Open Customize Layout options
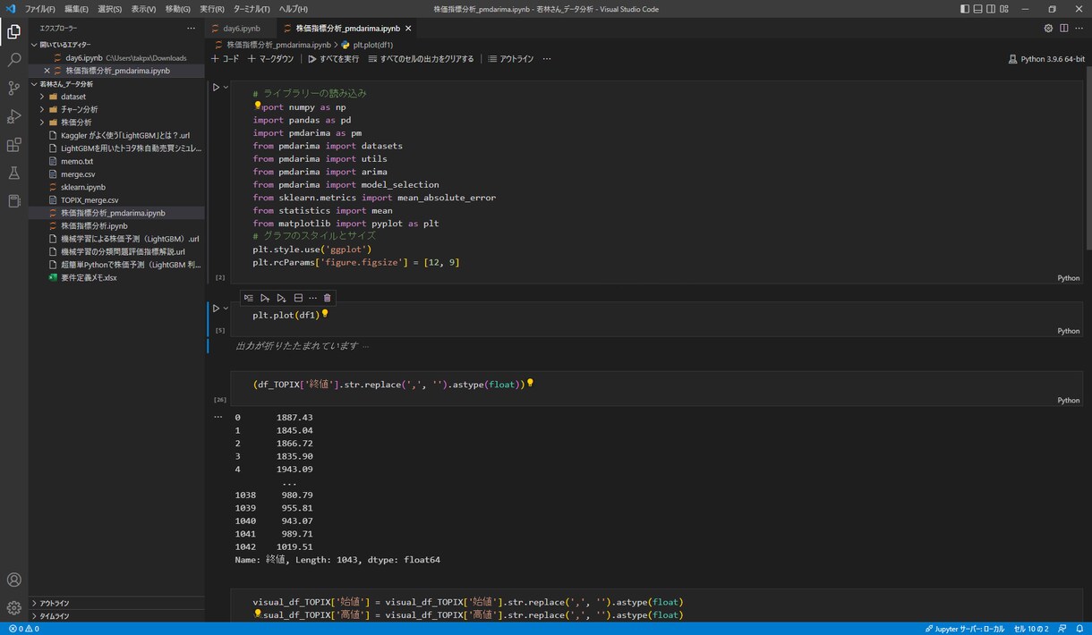This screenshot has width=1092, height=635. click(x=1005, y=9)
